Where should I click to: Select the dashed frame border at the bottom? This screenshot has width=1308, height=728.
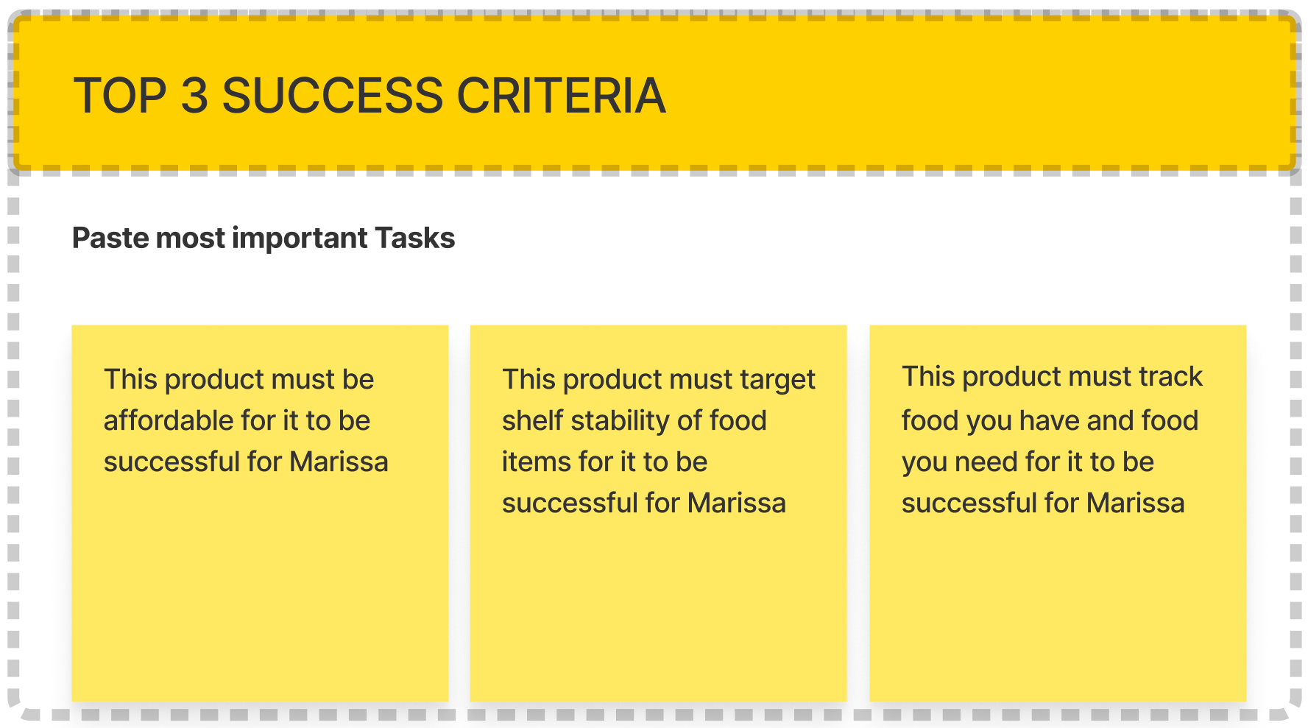[654, 714]
